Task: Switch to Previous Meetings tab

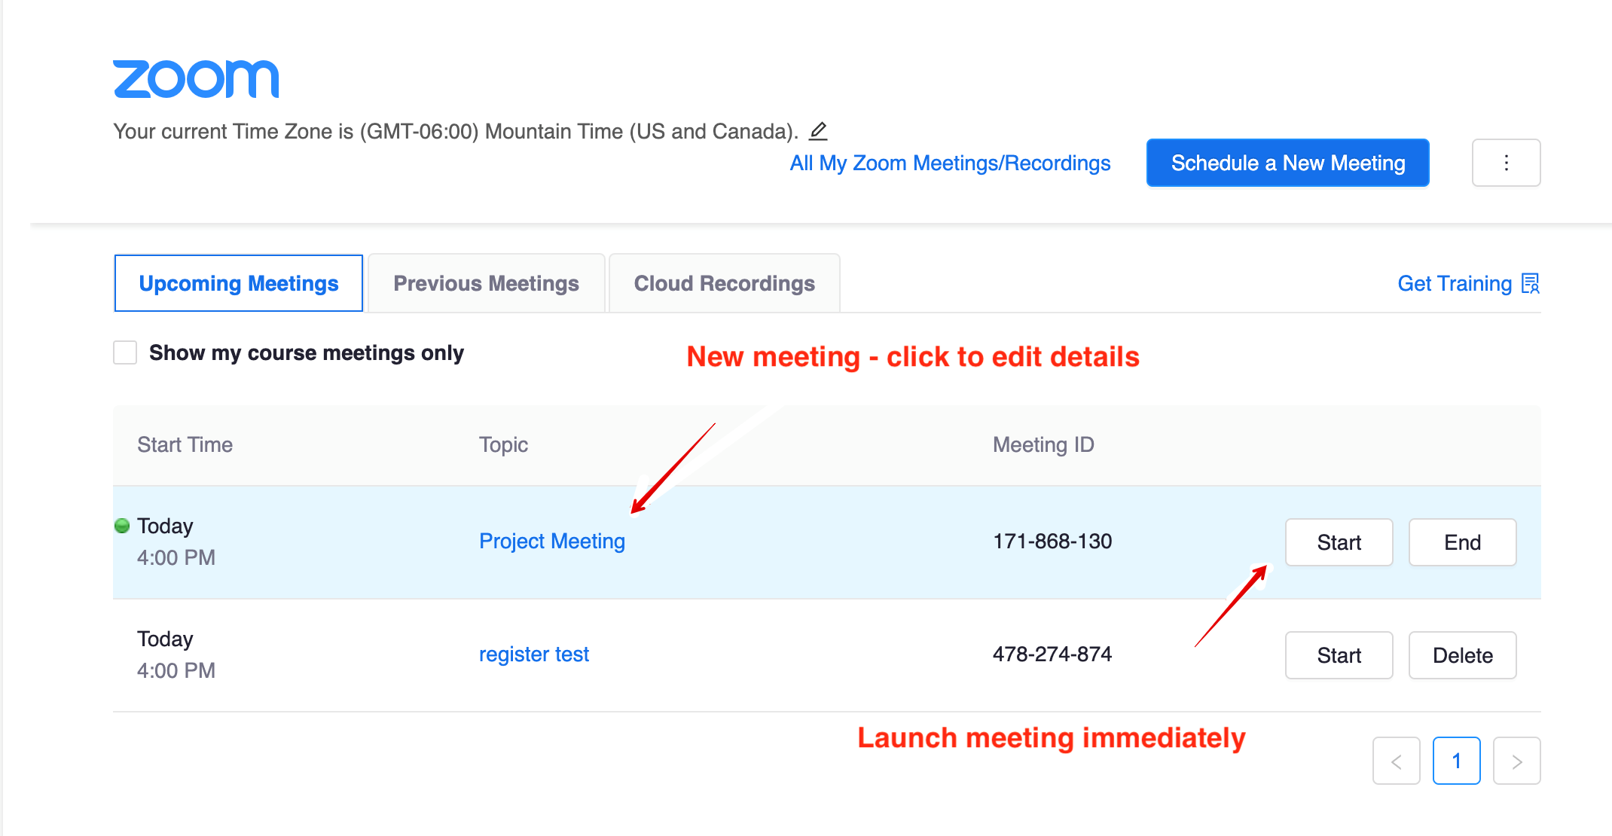Action: pos(486,283)
